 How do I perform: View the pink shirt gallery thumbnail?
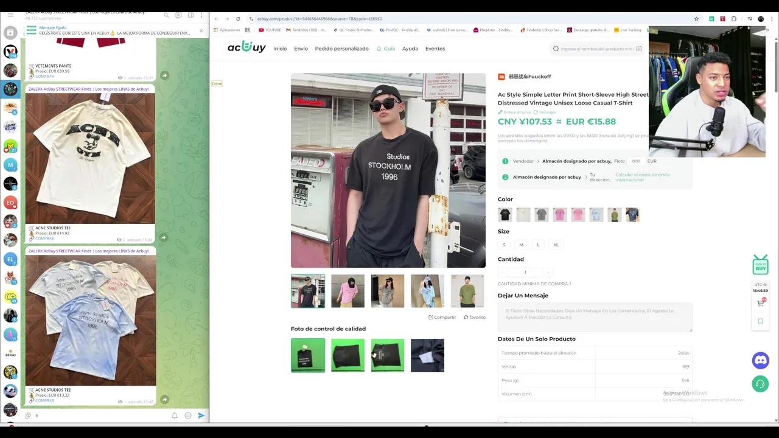pyautogui.click(x=348, y=291)
